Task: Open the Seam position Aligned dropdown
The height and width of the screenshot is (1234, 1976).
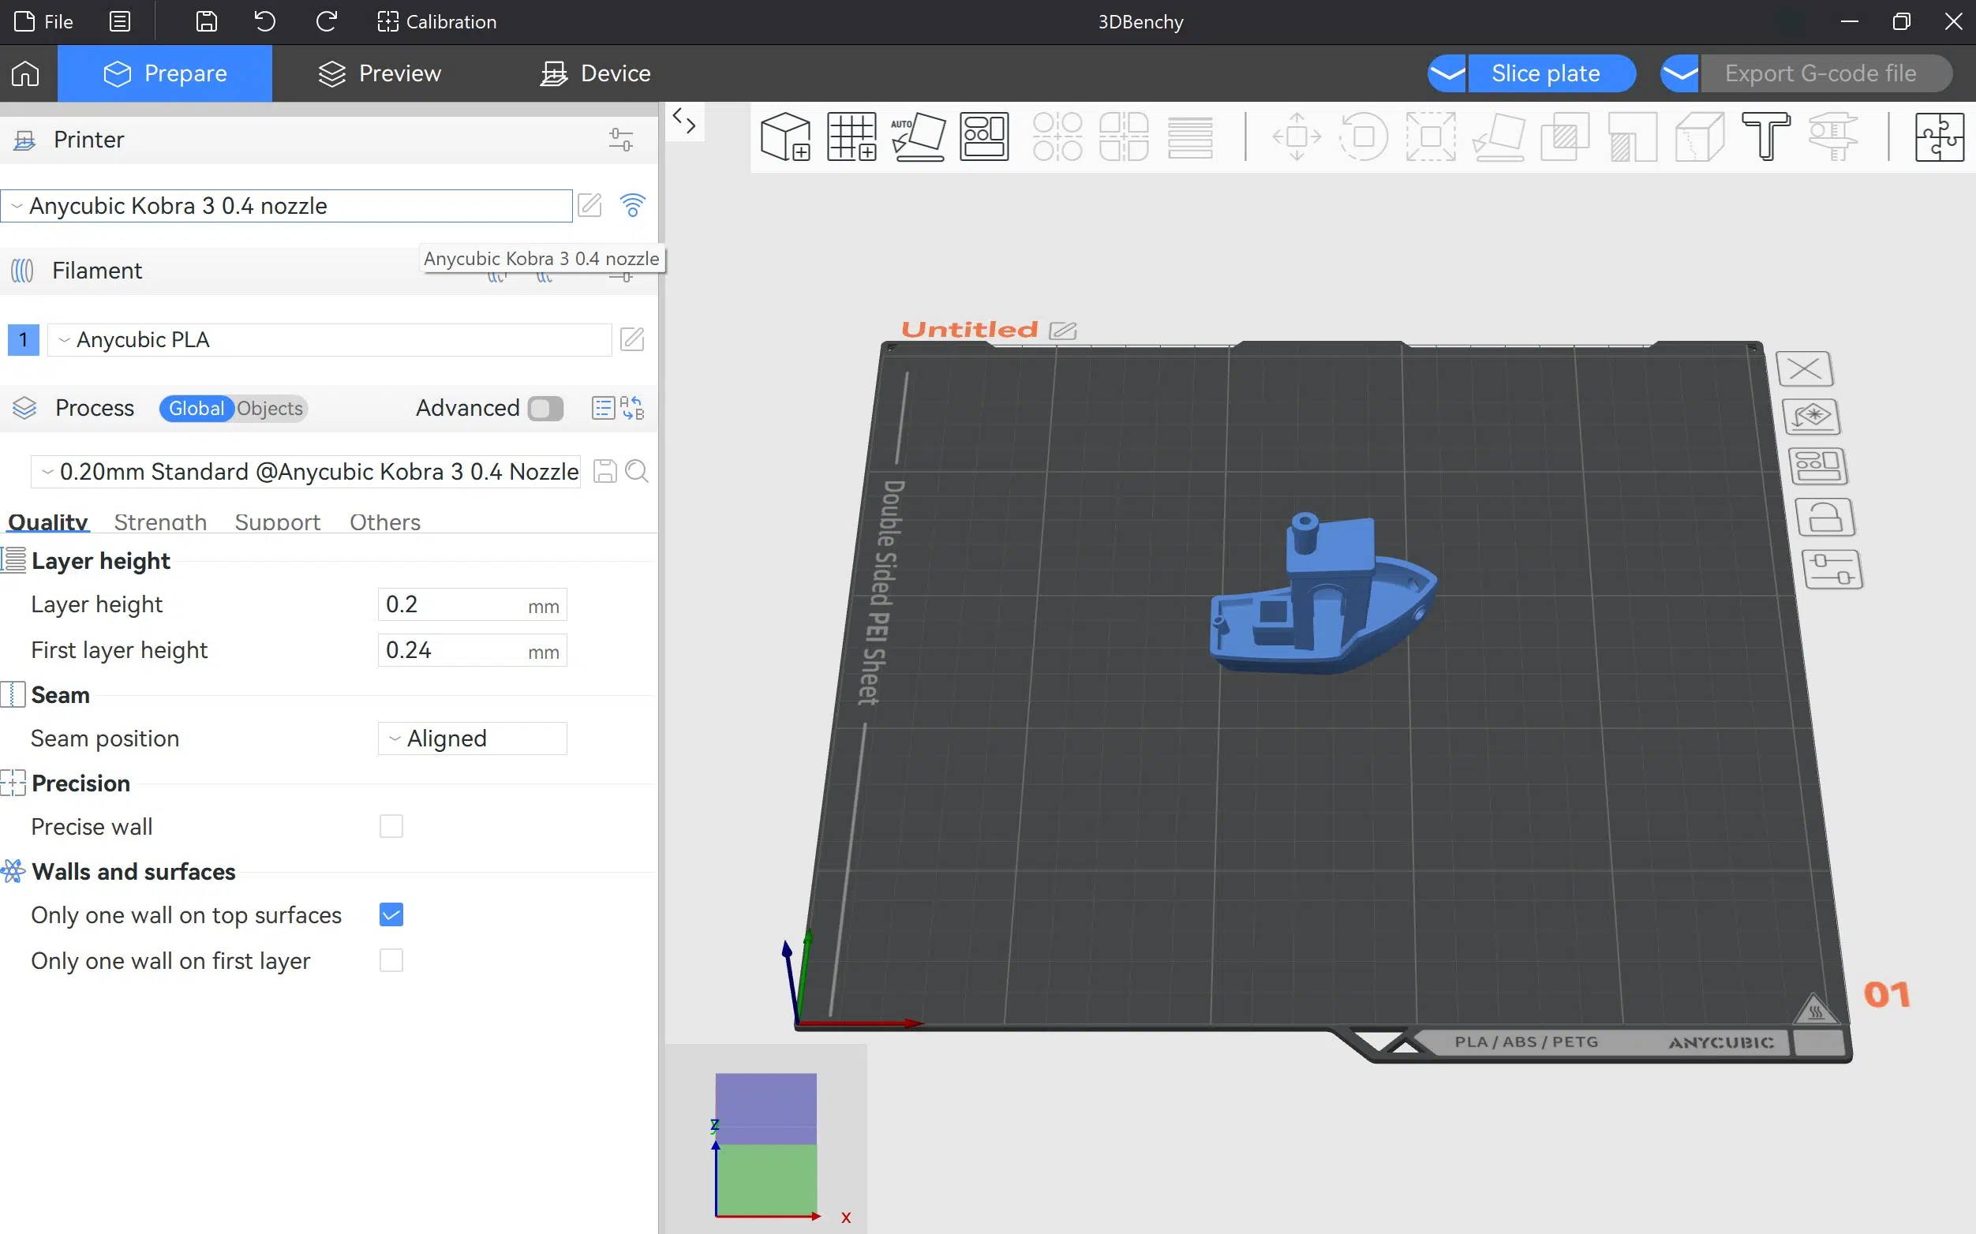Action: (x=473, y=738)
